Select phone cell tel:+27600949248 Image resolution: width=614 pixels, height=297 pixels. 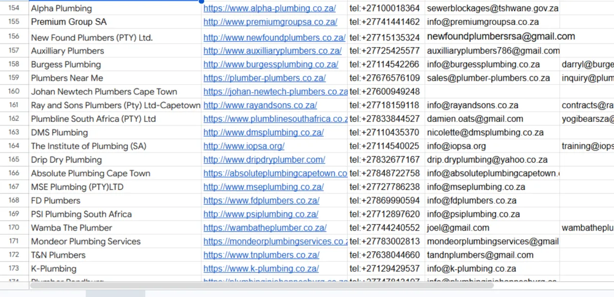pos(386,92)
